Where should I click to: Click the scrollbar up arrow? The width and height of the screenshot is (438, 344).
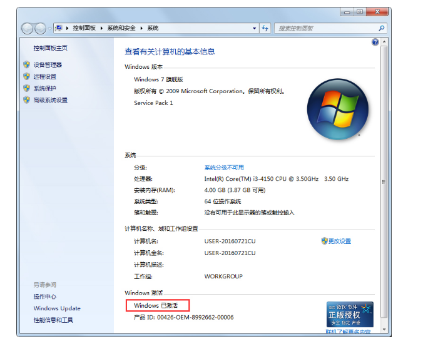click(x=384, y=42)
